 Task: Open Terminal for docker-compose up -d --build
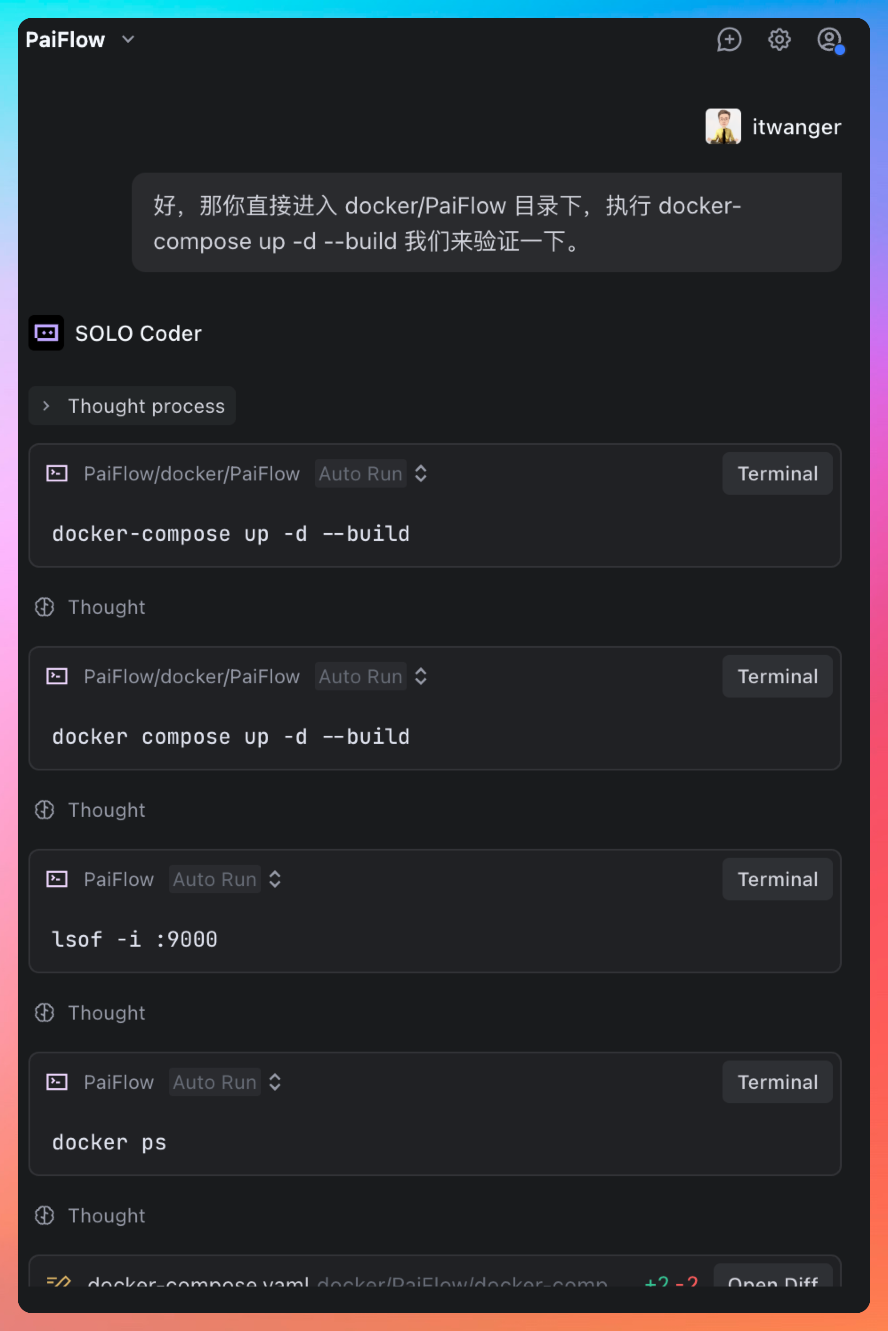click(x=777, y=473)
